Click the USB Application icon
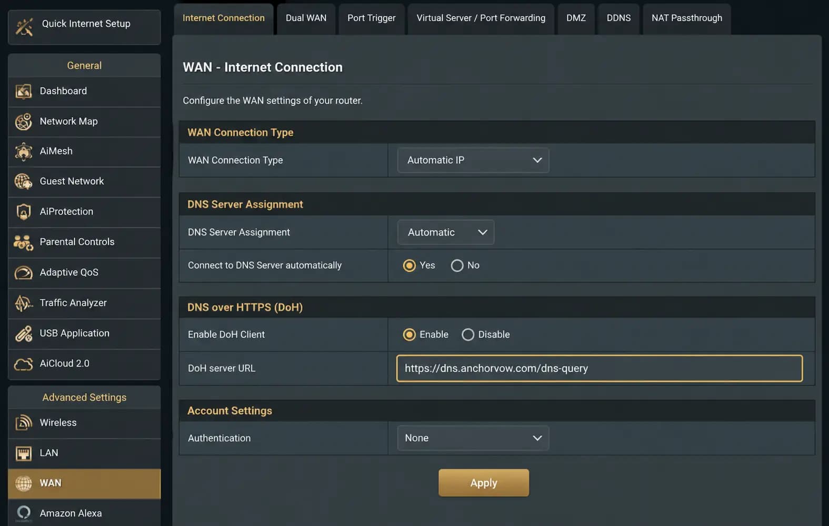829x526 pixels. tap(23, 334)
